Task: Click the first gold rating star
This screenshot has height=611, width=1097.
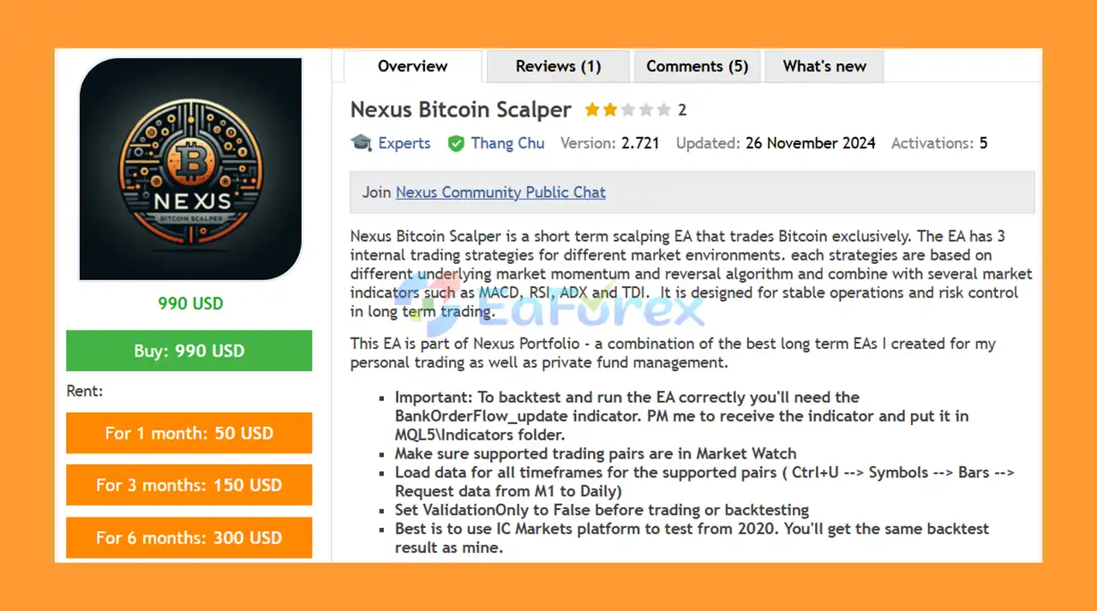Action: tap(592, 110)
